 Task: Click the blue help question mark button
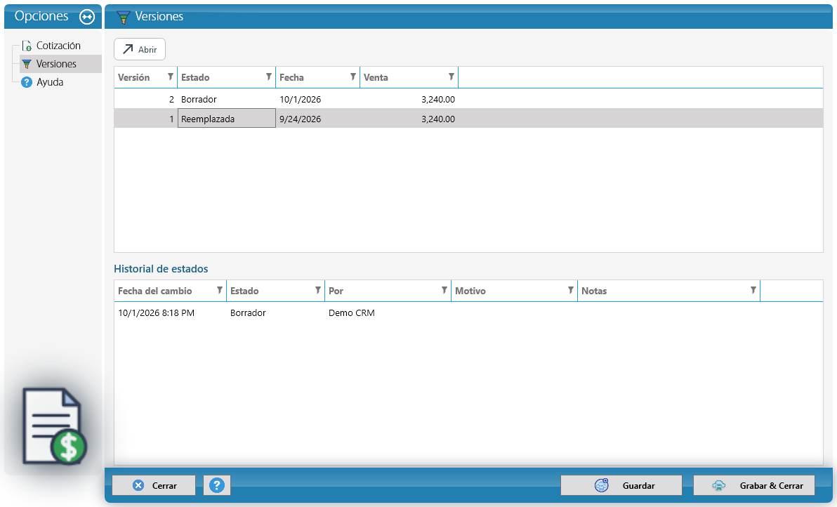(x=217, y=485)
